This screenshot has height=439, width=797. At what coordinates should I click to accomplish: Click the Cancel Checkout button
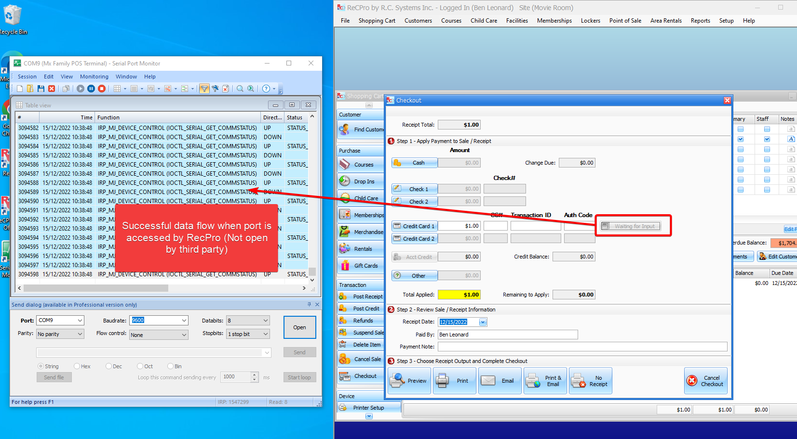pyautogui.click(x=705, y=381)
